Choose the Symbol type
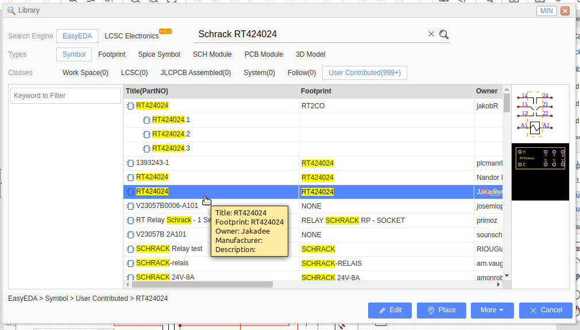Image resolution: width=580 pixels, height=330 pixels. [74, 54]
